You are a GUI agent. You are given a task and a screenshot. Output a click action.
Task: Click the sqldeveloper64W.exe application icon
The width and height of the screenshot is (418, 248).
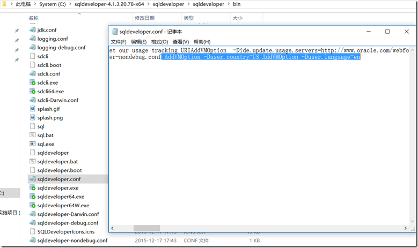[x=33, y=206]
